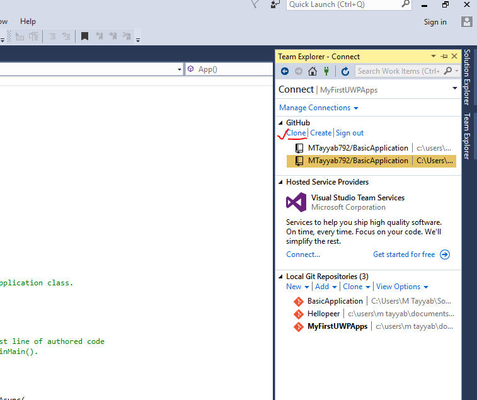Click the repo book icon of the highlighted BasicApplication
Image resolution: width=477 pixels, height=400 pixels.
pyautogui.click(x=299, y=161)
